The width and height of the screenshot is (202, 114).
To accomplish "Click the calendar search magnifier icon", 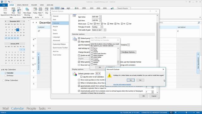I will [199, 22].
